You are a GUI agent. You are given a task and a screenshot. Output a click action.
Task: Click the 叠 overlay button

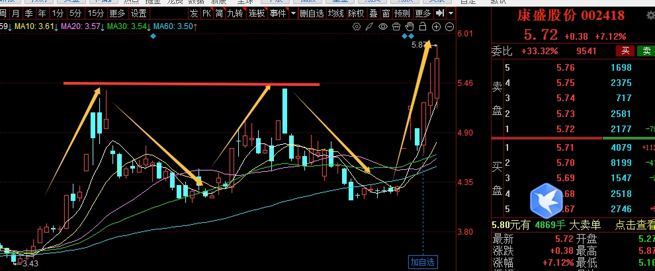coord(373,13)
